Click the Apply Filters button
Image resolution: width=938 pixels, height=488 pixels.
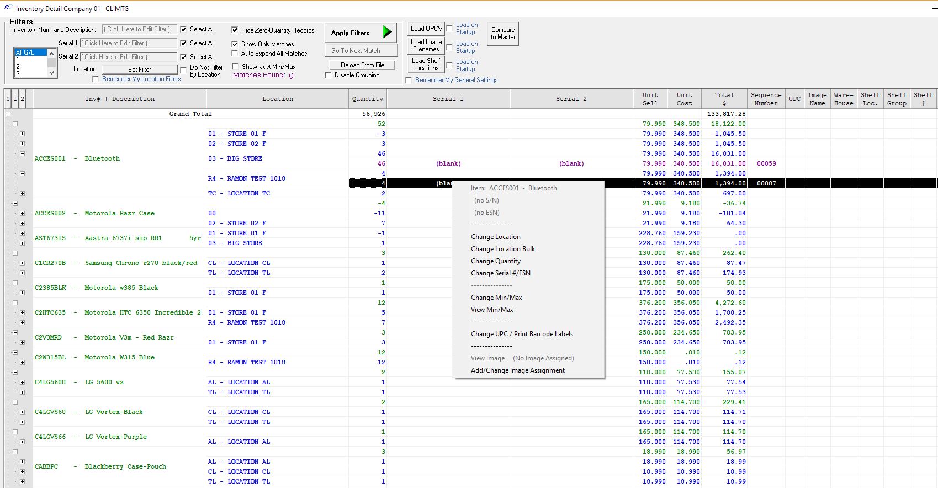(x=361, y=33)
